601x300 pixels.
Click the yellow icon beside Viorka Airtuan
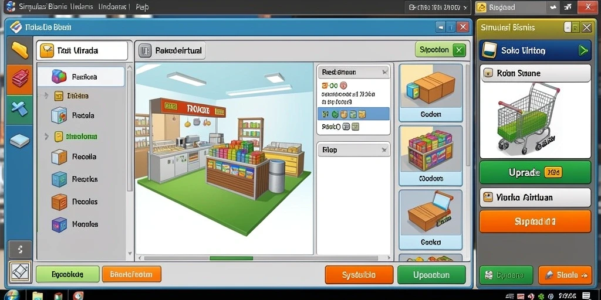488,197
